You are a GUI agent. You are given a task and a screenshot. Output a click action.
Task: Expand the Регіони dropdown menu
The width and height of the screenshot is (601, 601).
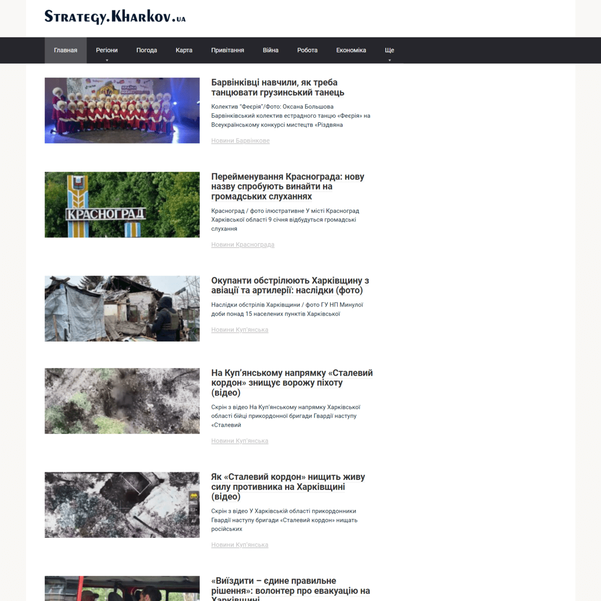[107, 50]
